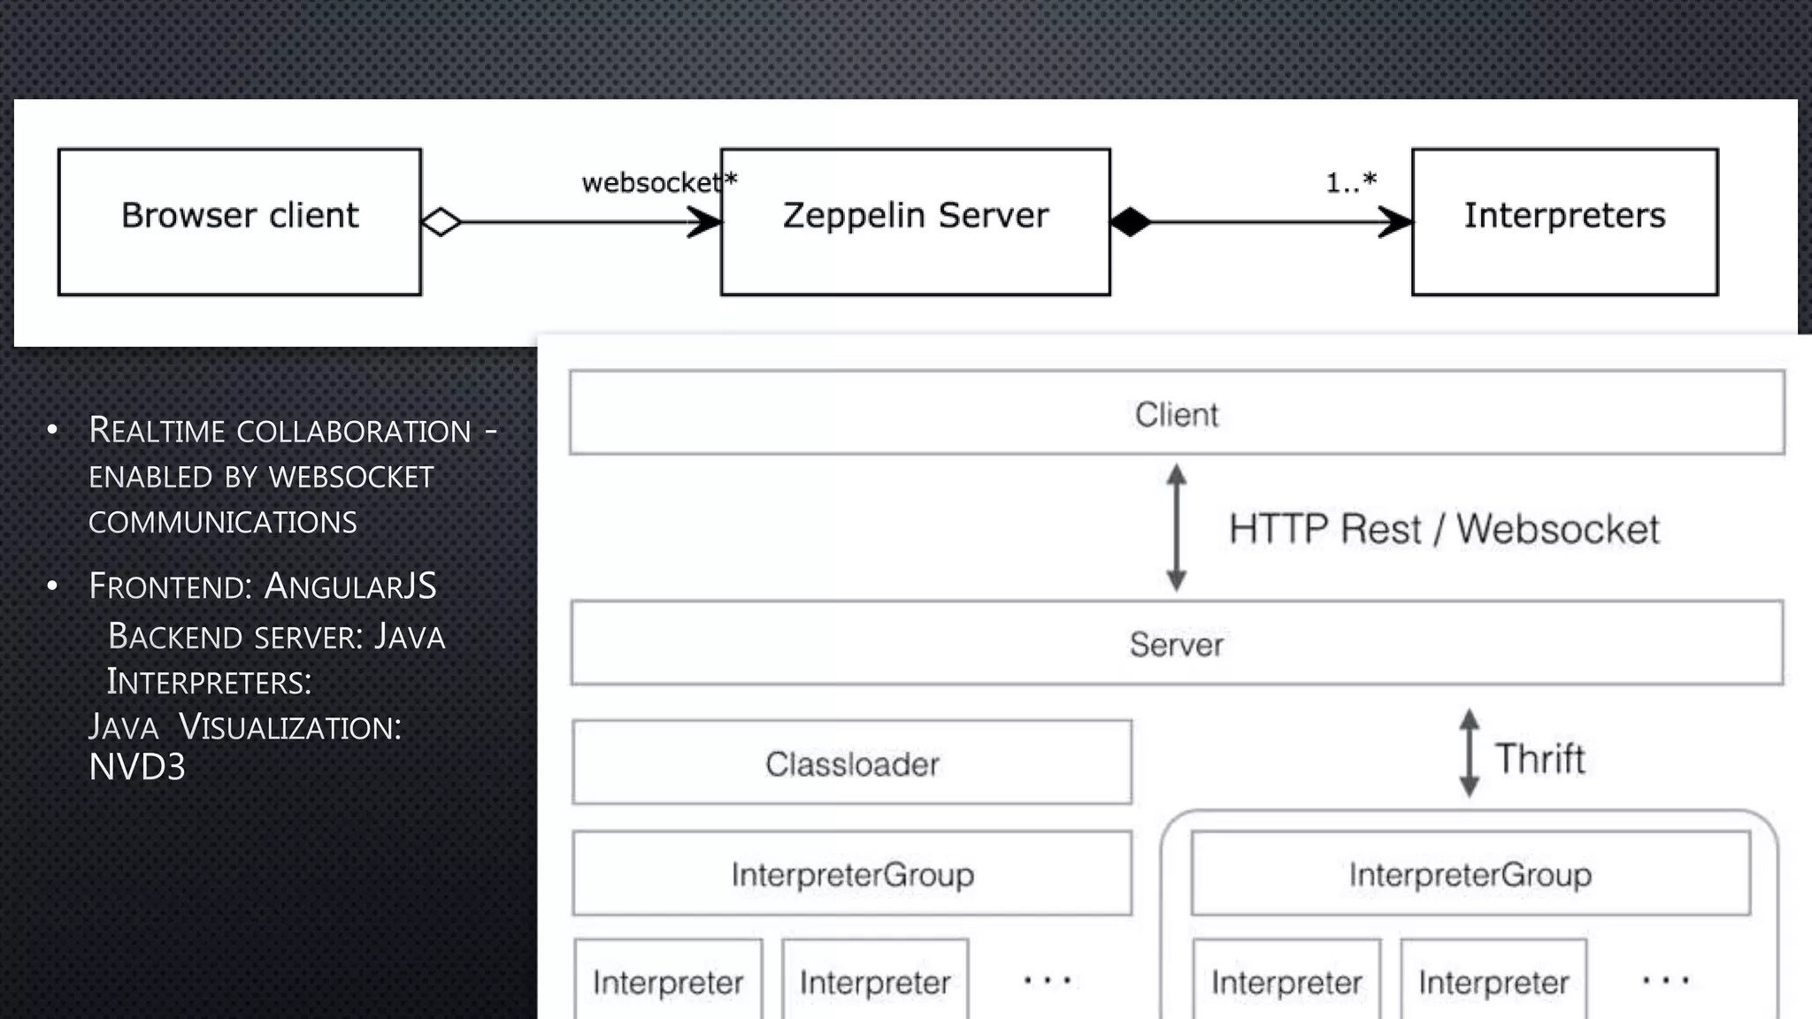Click the Zeppelin Server box
This screenshot has width=1812, height=1019.
coord(916,222)
